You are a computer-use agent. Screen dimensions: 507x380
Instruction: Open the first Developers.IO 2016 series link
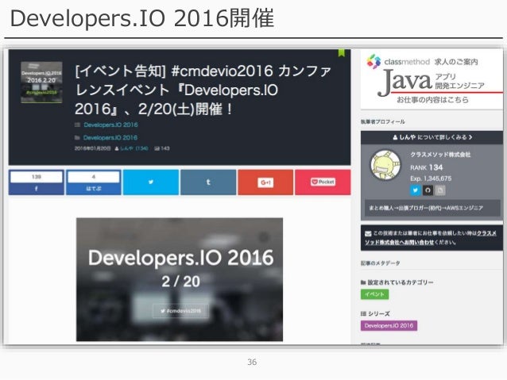click(110, 125)
